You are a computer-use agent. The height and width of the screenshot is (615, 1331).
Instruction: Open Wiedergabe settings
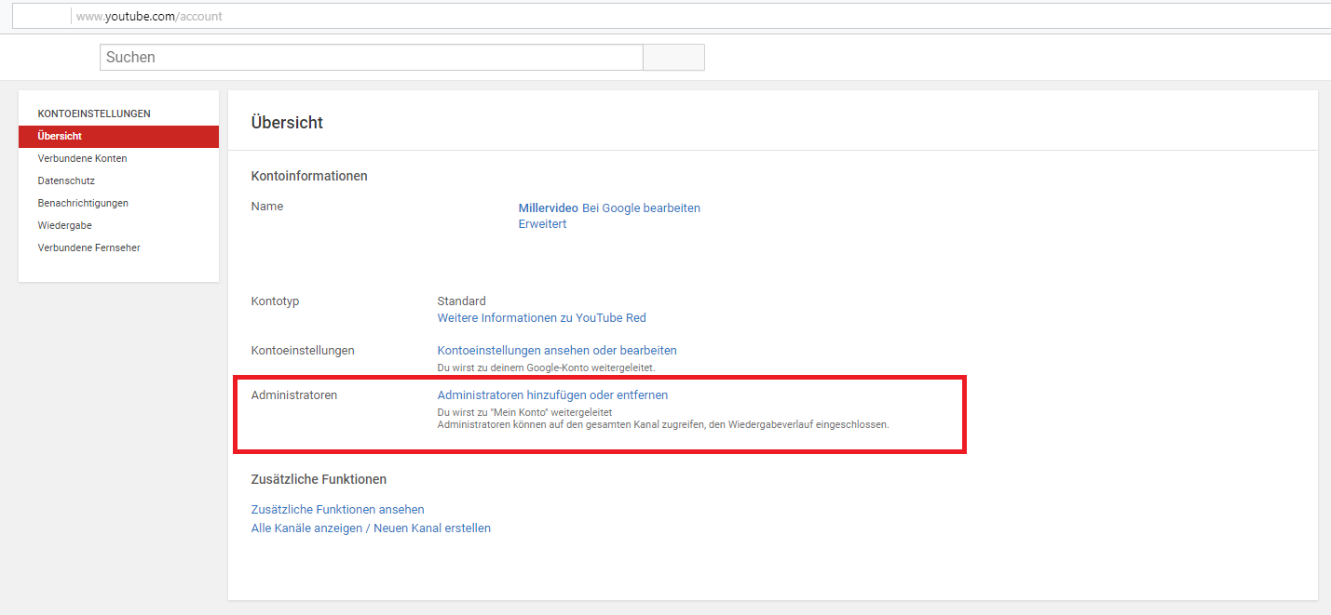64,225
